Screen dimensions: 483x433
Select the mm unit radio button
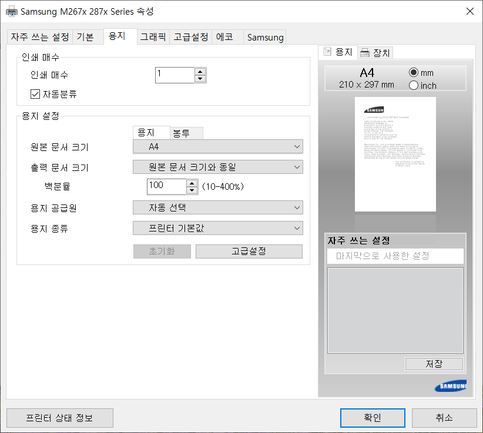(x=414, y=72)
